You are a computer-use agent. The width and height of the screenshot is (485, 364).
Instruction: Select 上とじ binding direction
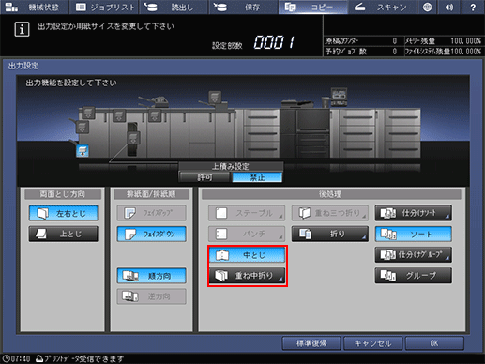pyautogui.click(x=64, y=234)
